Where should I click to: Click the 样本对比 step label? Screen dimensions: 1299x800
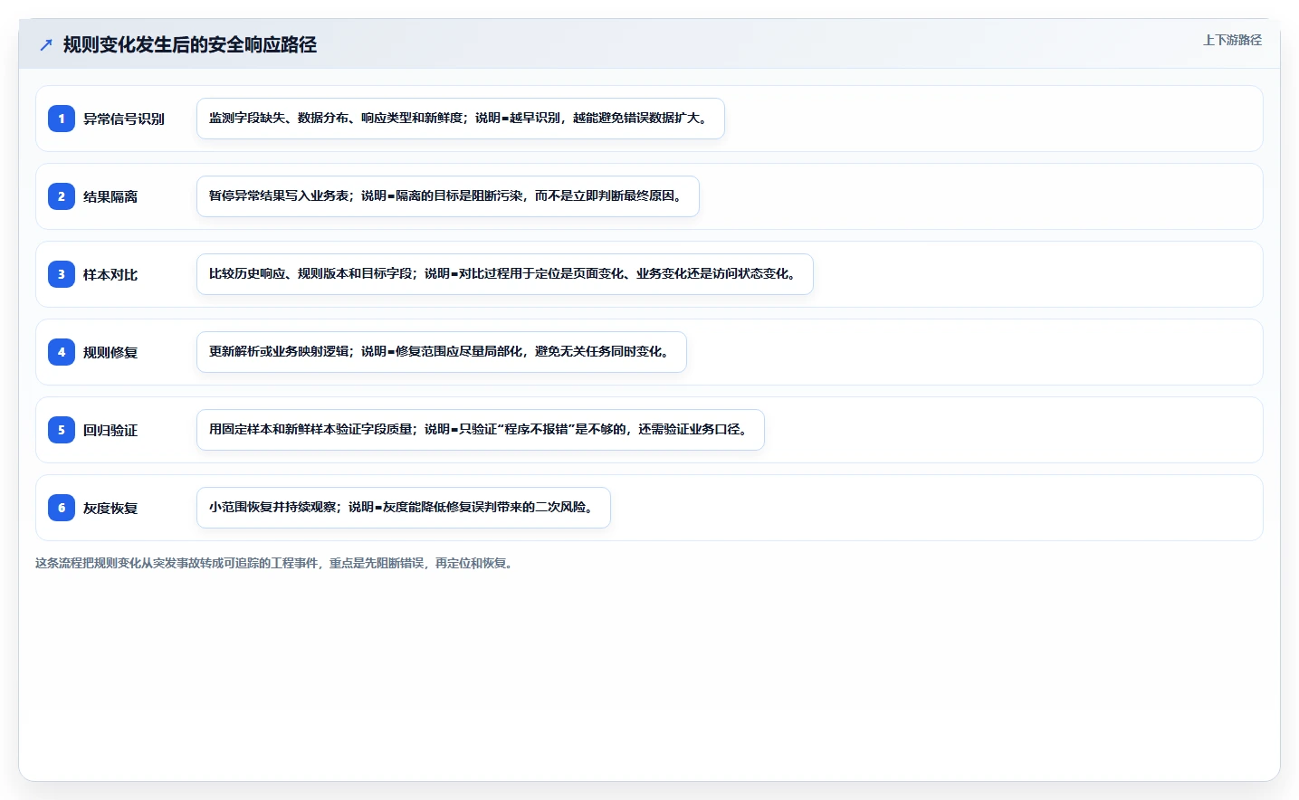coord(110,274)
